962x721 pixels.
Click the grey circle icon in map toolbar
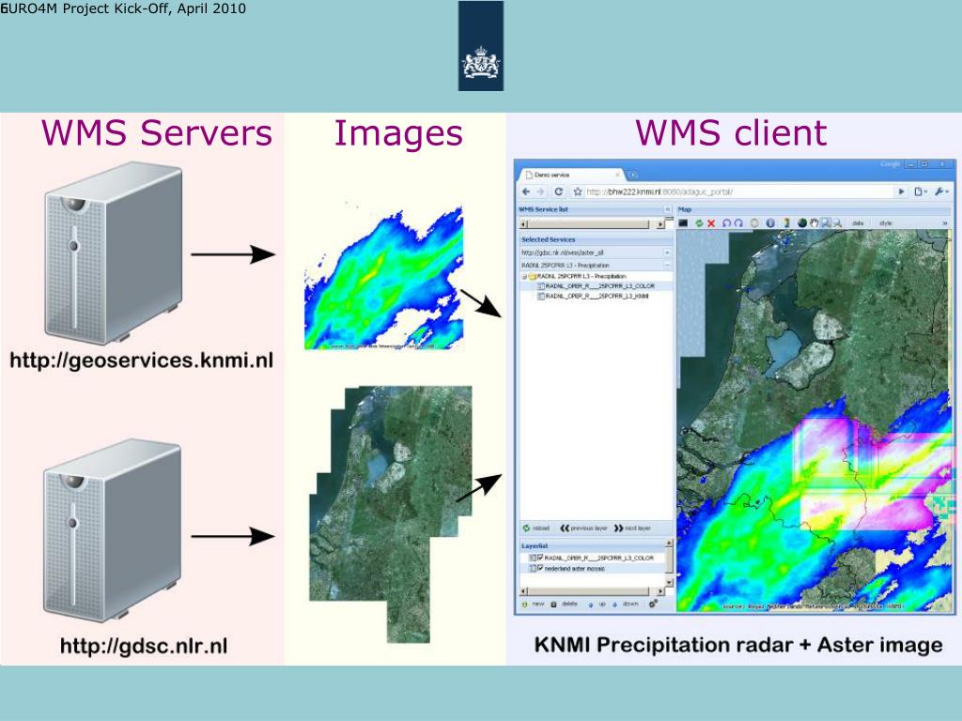pos(754,223)
